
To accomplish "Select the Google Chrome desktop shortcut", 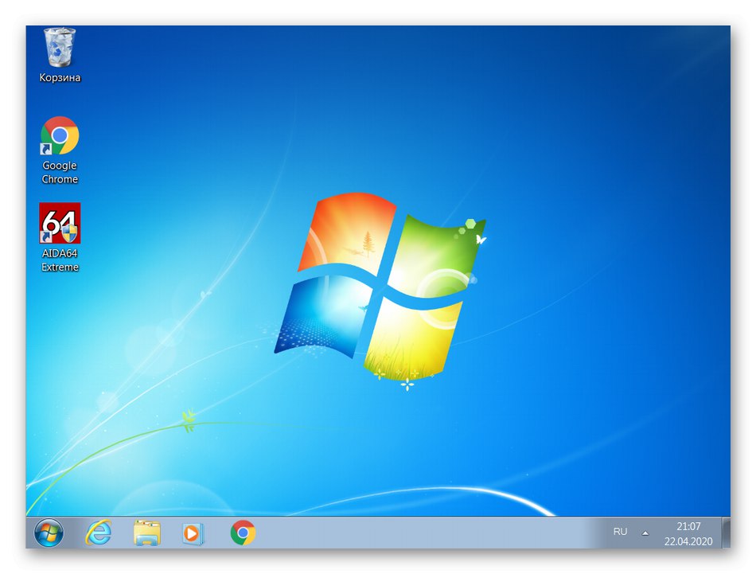I will (60, 150).
